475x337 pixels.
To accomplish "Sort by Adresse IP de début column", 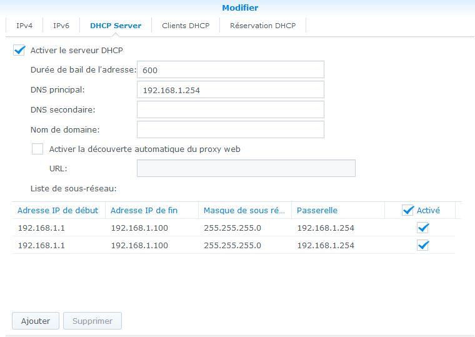I will 57,211.
